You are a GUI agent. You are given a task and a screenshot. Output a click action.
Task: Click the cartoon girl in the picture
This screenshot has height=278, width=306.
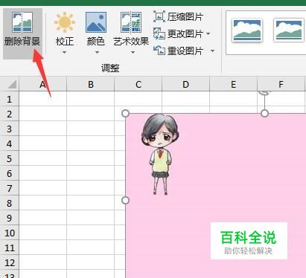[x=160, y=154]
